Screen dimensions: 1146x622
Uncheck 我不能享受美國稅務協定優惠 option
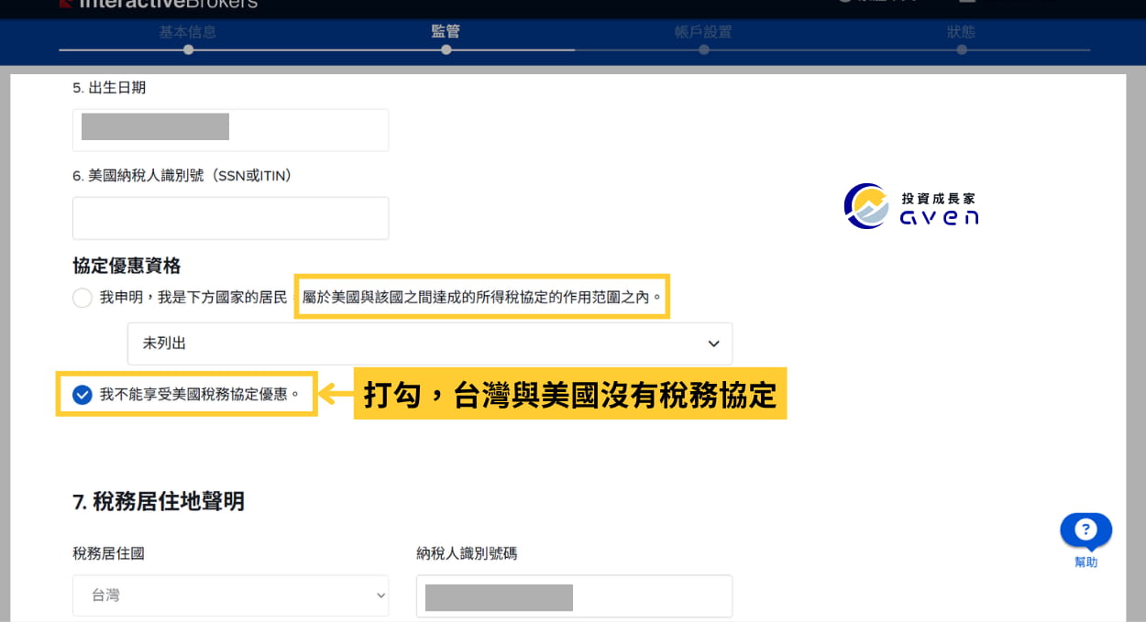click(83, 395)
